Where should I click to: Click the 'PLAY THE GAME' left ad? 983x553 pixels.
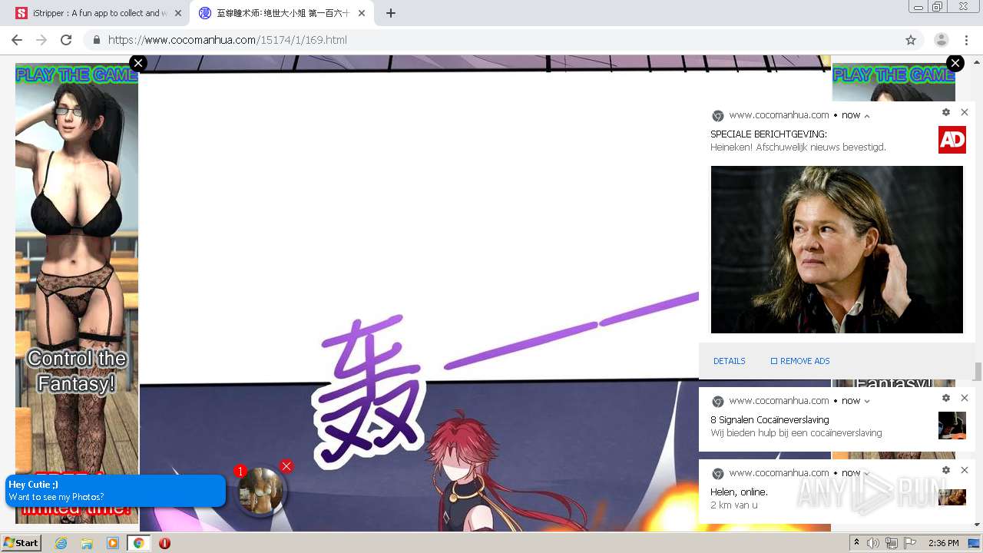tap(77, 292)
